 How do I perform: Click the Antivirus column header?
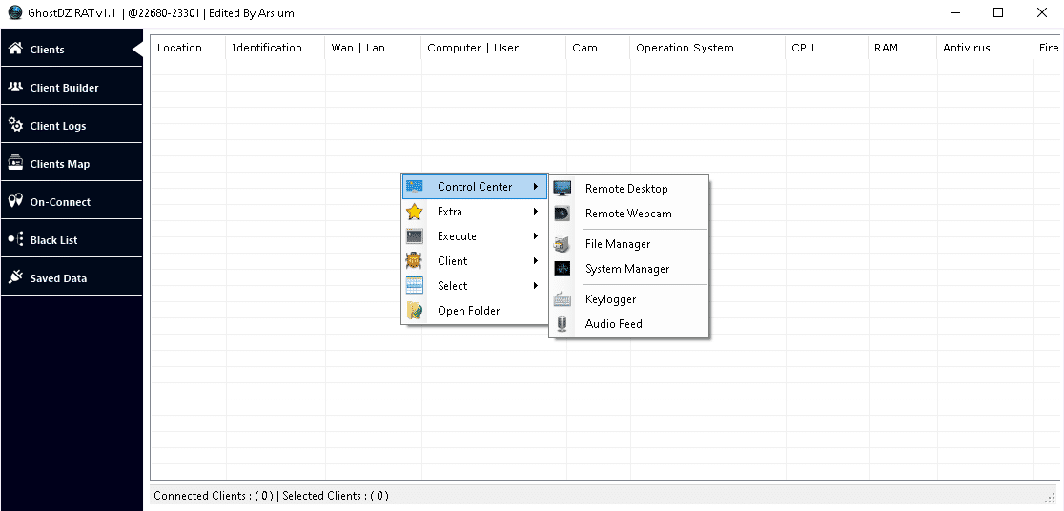pos(985,48)
